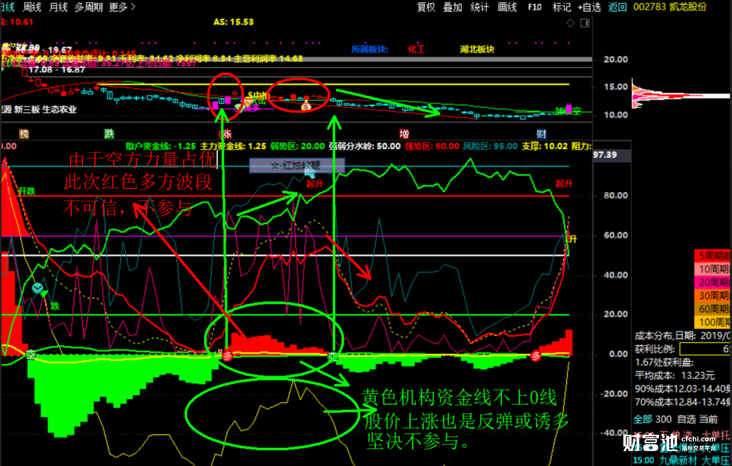732x466 pixels.
Task: Switch to the 周线 weekly chart
Action: [x=32, y=7]
